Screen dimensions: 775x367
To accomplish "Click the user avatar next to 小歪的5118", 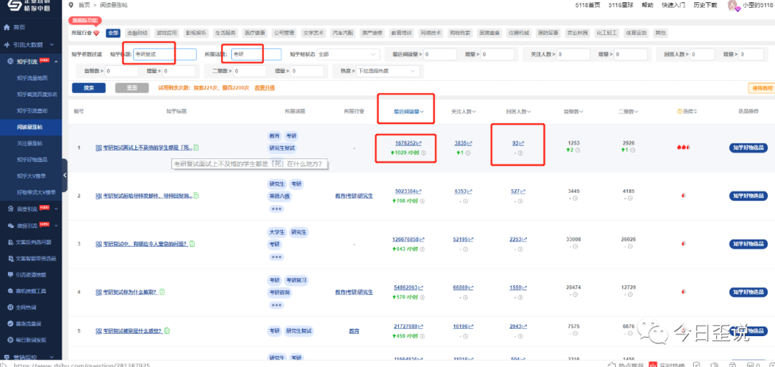I will coord(733,6).
